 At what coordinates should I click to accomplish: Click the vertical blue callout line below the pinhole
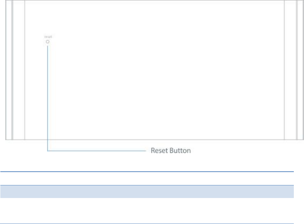(48, 95)
